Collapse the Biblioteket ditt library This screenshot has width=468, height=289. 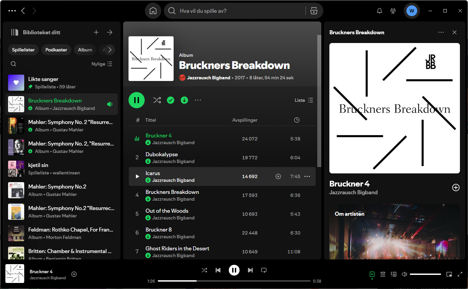click(x=35, y=32)
